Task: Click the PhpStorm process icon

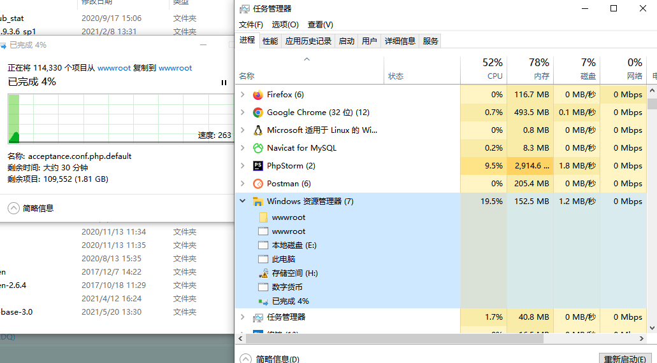Action: (x=257, y=166)
